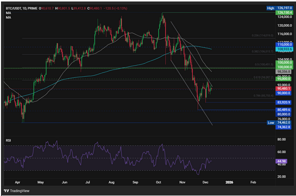Viewport: 296px width, 196px height.
Task: Click the Feb label on time axis
Action: click(253, 182)
